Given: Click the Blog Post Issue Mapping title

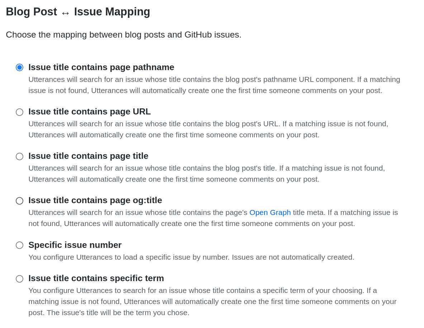Looking at the screenshot, I should click(78, 11).
